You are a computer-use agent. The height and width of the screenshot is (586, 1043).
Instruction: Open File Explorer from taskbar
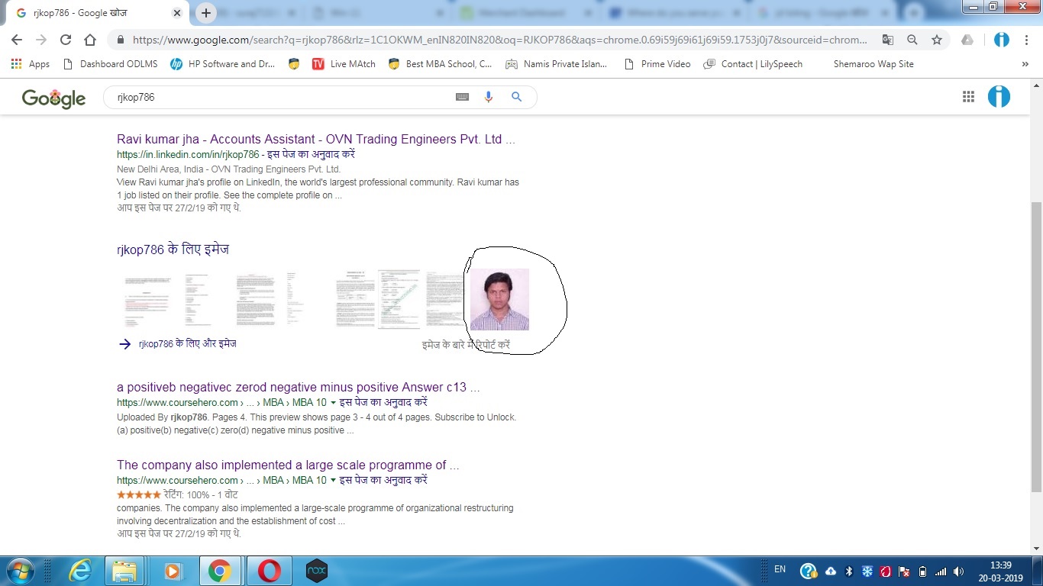[x=124, y=571]
